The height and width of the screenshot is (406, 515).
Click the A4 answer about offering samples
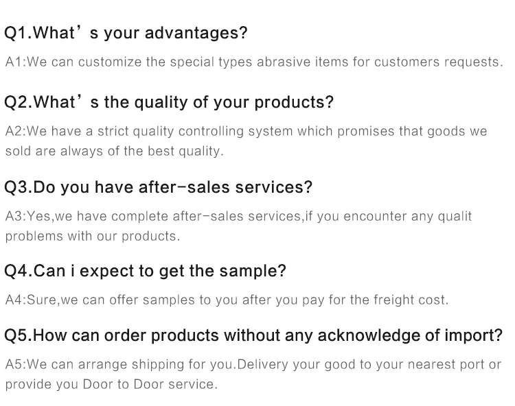click(x=227, y=300)
